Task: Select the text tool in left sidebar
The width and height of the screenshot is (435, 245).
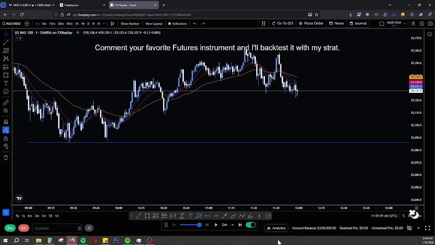Action: pos(6,83)
